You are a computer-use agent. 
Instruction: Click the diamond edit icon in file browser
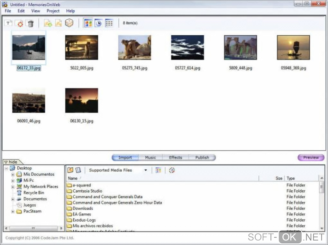point(172,170)
